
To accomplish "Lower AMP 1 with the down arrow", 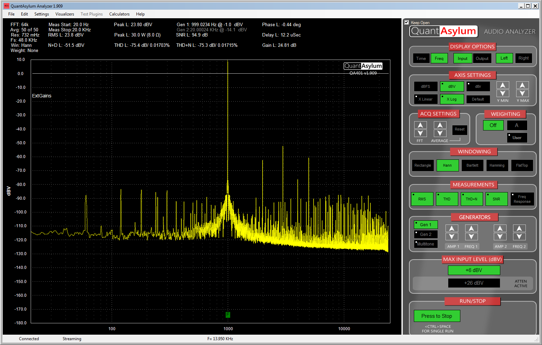I will [x=452, y=237].
